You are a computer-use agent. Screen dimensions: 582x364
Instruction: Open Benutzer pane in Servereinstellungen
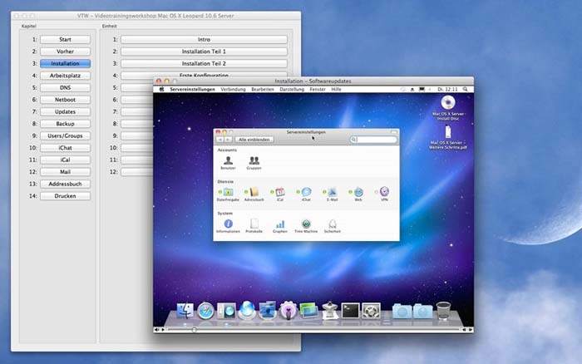pos(228,163)
